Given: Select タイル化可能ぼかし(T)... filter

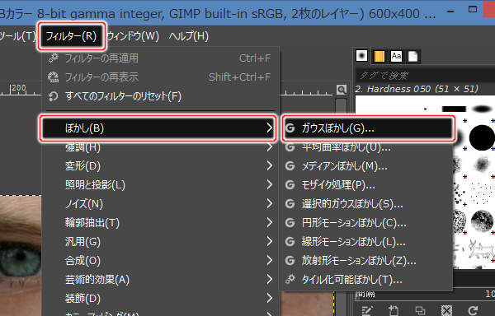Looking at the screenshot, I should pos(366,280).
